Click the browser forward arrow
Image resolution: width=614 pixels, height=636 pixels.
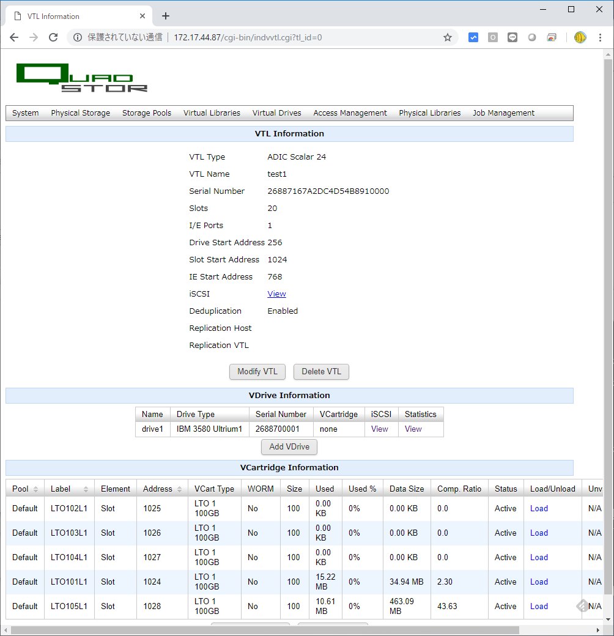(34, 38)
